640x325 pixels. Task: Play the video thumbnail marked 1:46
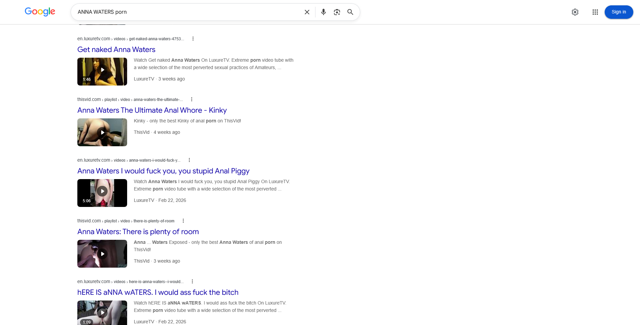(102, 71)
